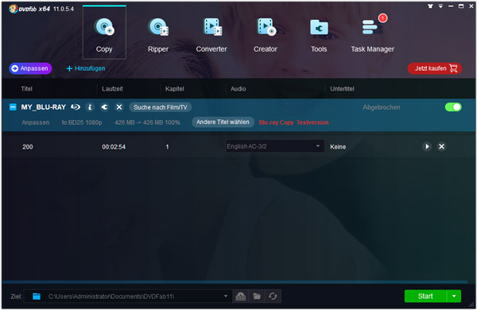Click the Jetzt kaufen button
477x310 pixels.
click(435, 68)
